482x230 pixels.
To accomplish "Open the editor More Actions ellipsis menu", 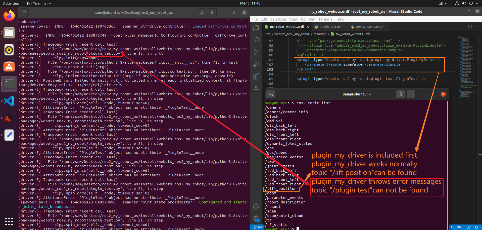I will (476, 27).
